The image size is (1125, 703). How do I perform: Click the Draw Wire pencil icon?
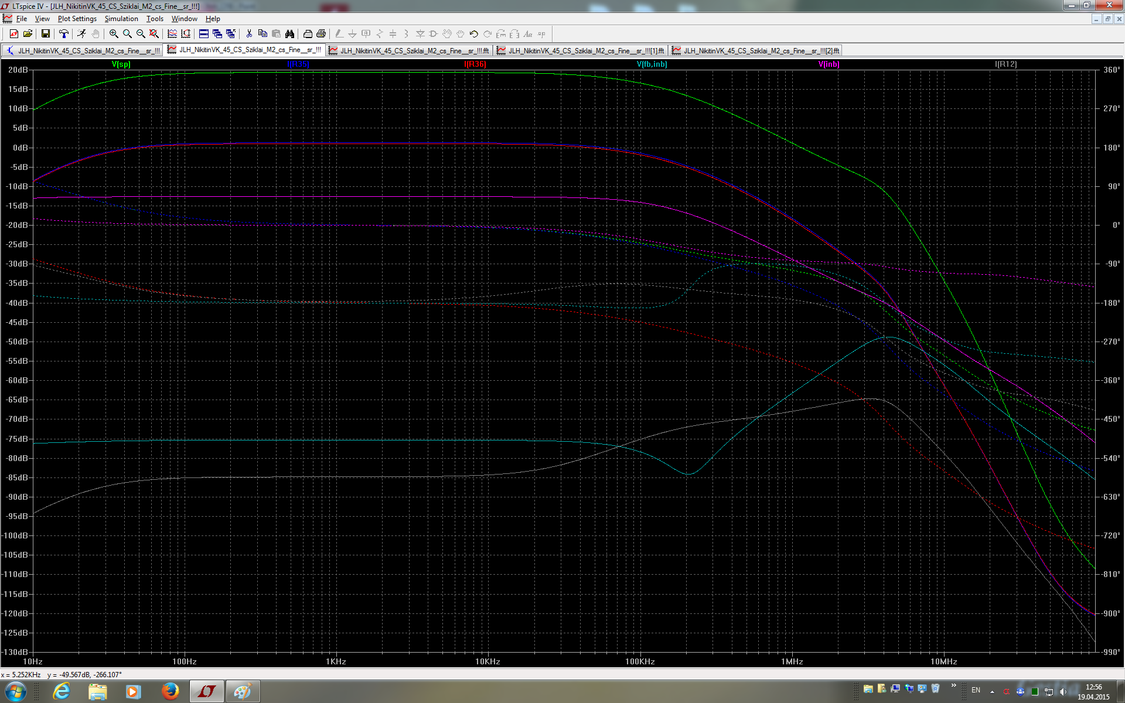339,34
